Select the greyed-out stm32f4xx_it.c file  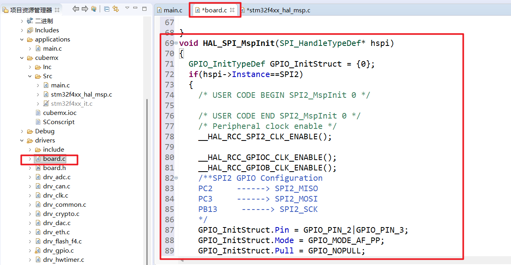(x=72, y=104)
